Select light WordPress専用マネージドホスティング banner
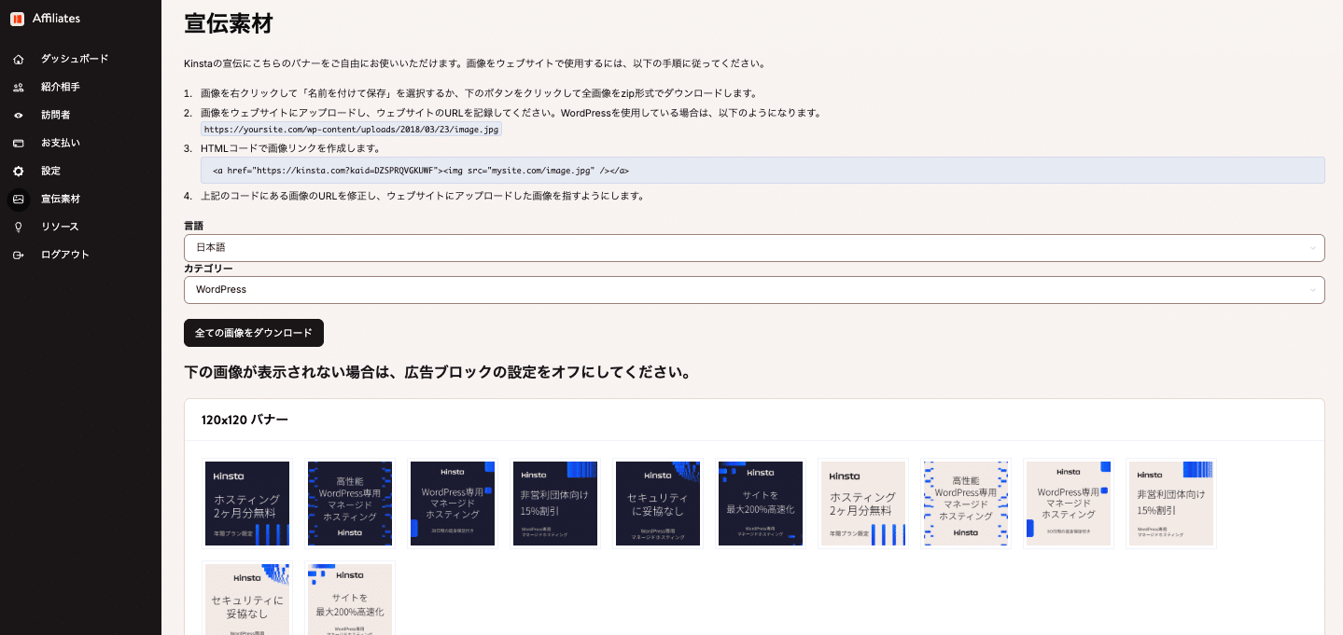 (1069, 504)
